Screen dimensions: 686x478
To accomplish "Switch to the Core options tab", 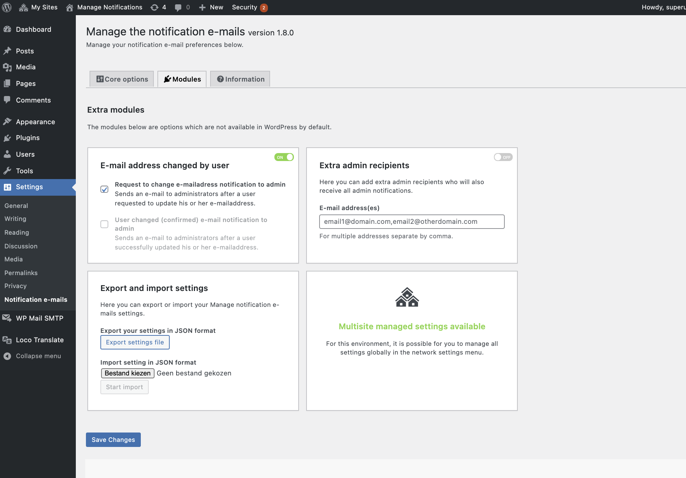I will click(x=122, y=79).
